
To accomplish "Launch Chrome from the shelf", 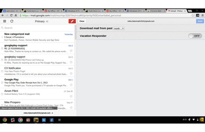I will pos(5,120).
